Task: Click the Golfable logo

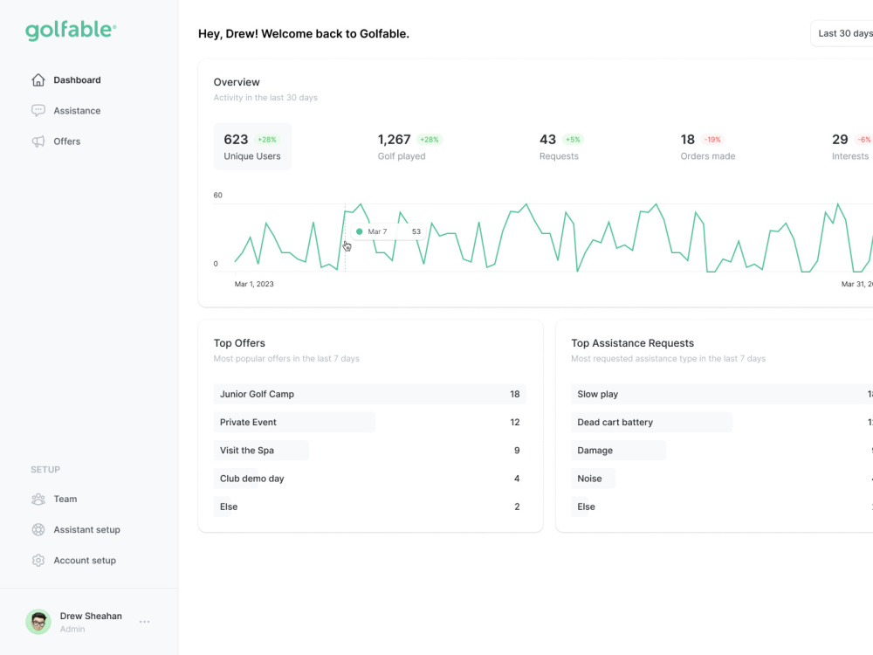Action: 71,29
